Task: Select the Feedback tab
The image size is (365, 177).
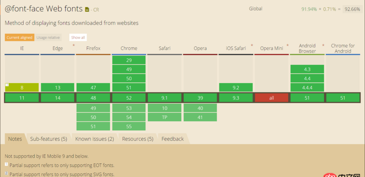Action: coord(172,139)
